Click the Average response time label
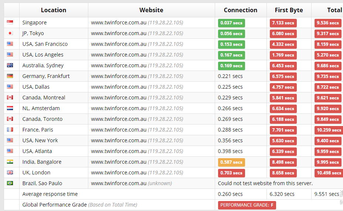The width and height of the screenshot is (343, 211). click(50, 194)
